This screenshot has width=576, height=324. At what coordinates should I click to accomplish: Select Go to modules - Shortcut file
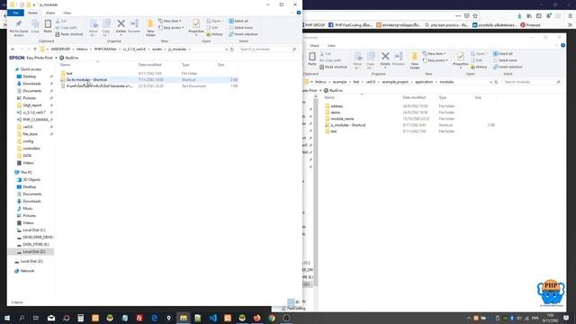[x=86, y=80]
